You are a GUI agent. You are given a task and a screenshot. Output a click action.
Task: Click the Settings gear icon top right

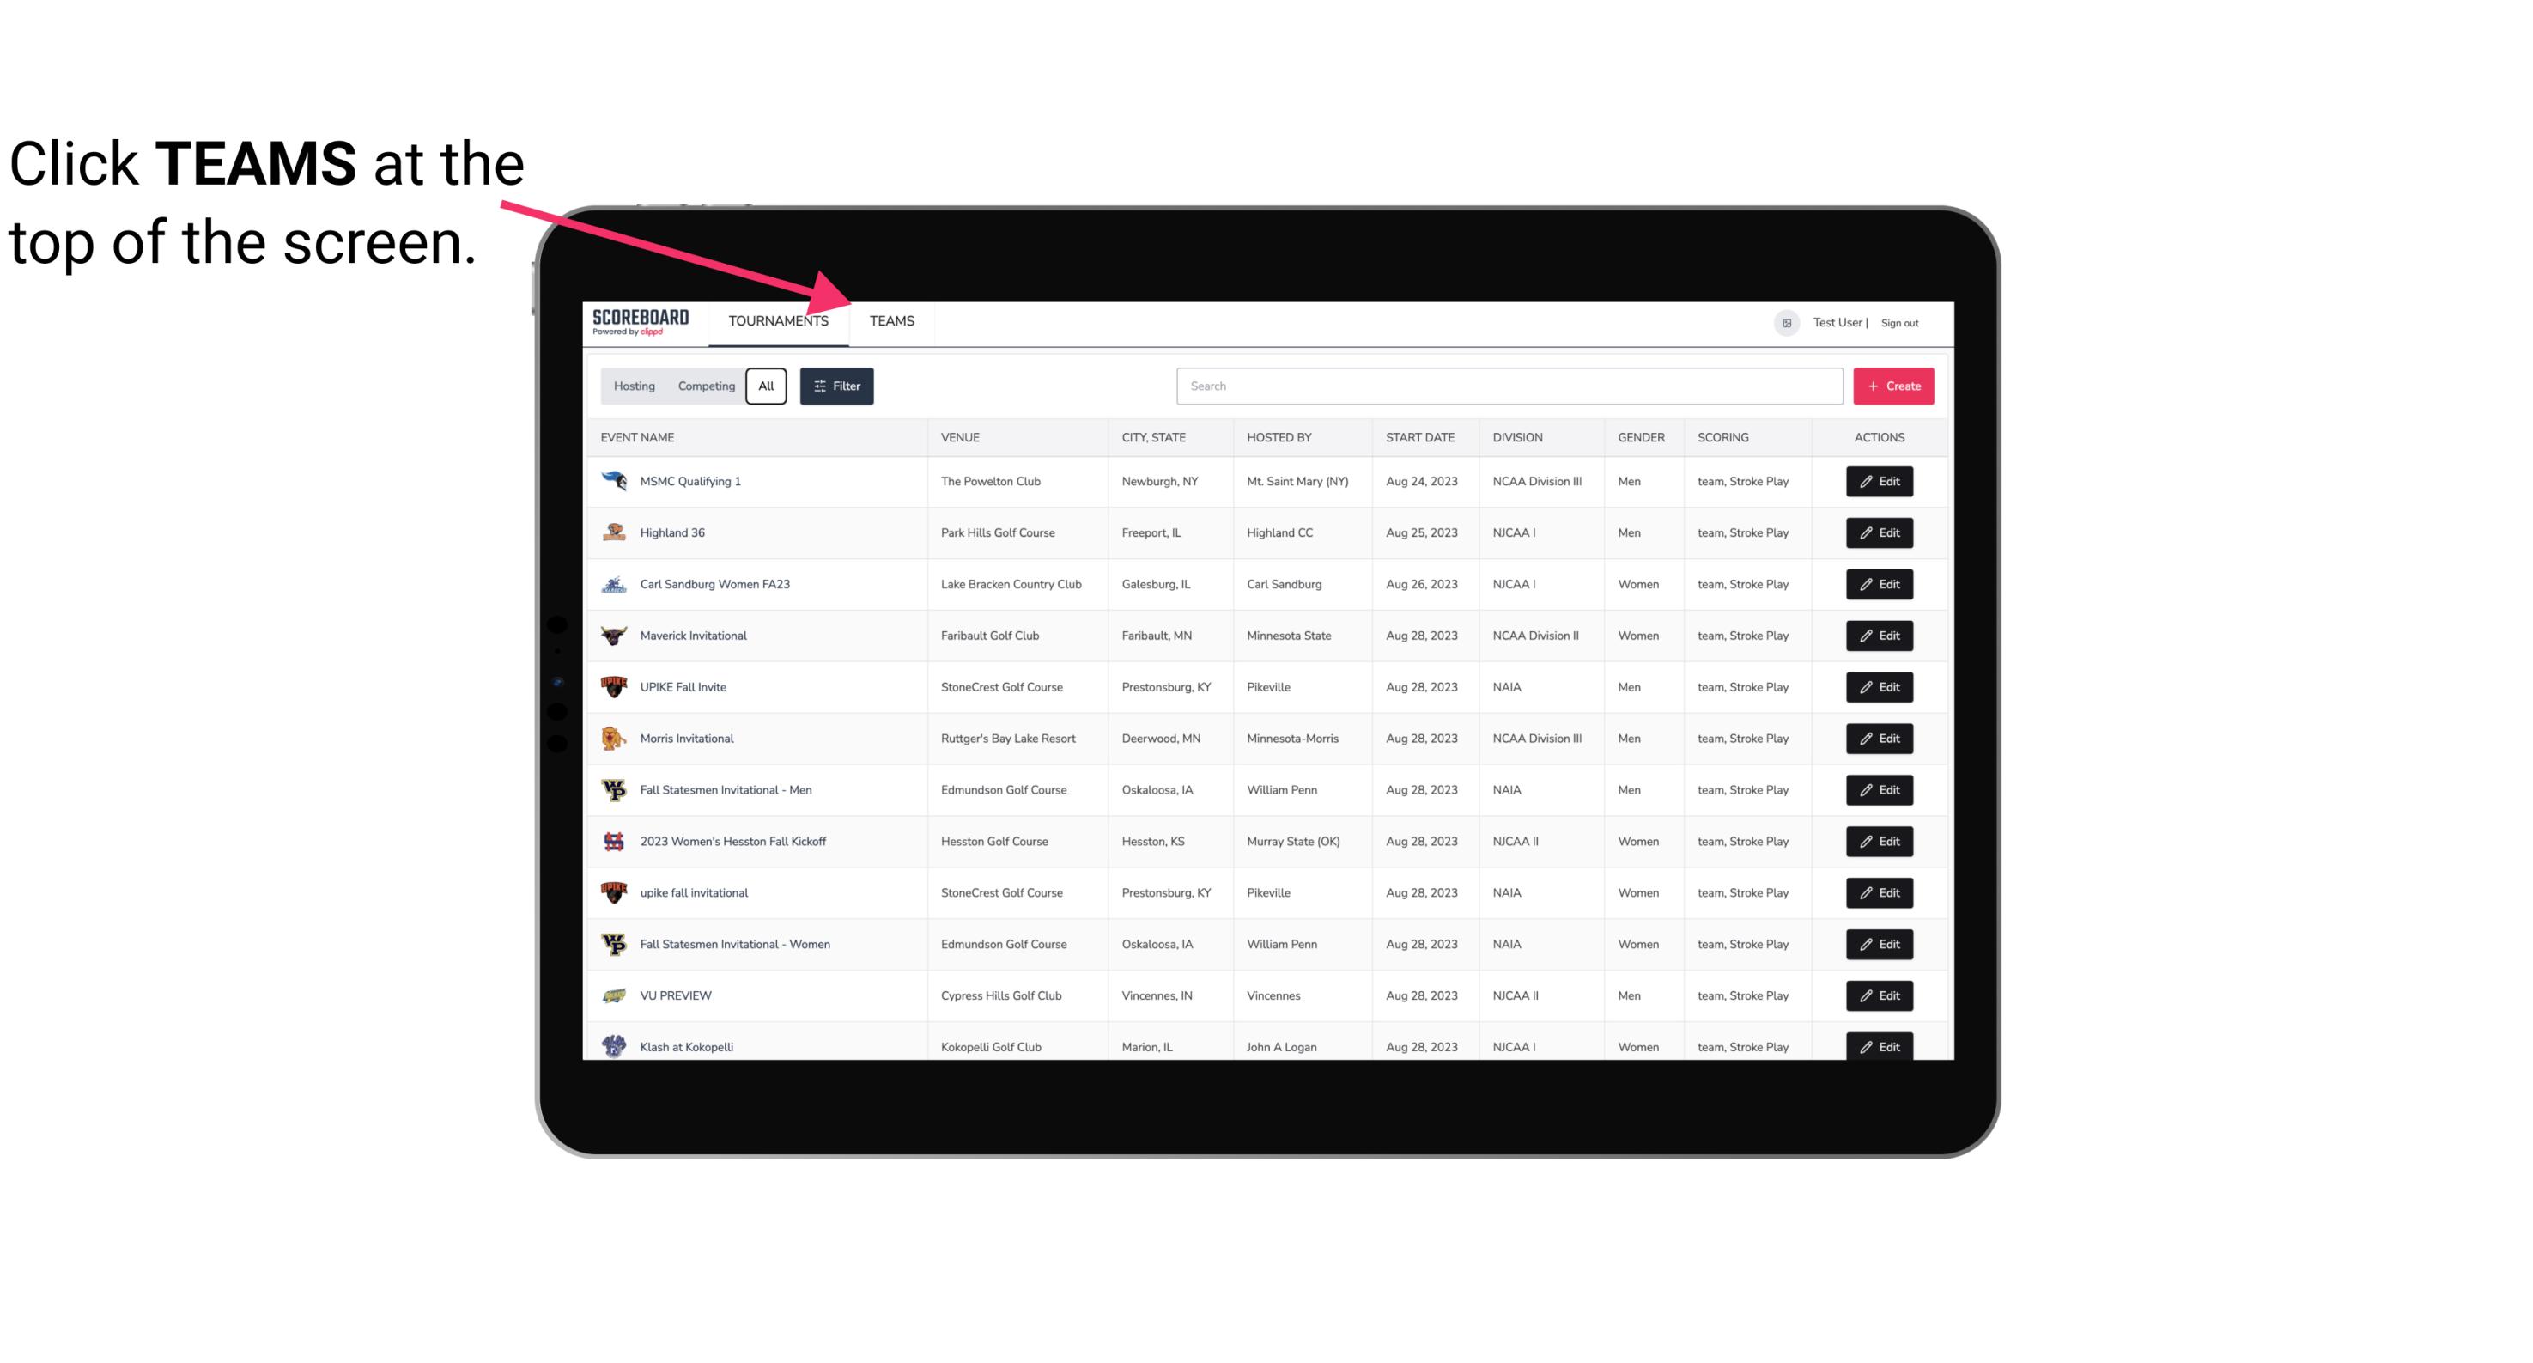pyautogui.click(x=1785, y=322)
